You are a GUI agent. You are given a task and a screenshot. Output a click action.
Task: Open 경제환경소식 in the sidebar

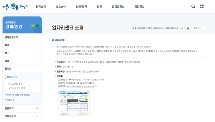point(22,37)
